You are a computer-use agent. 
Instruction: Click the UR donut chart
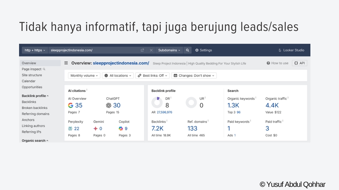coord(191,102)
